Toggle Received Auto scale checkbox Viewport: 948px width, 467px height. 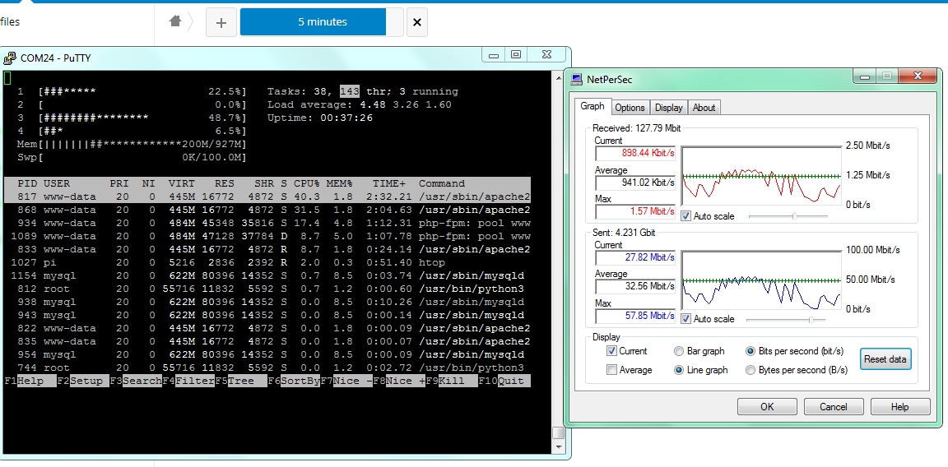tap(686, 215)
